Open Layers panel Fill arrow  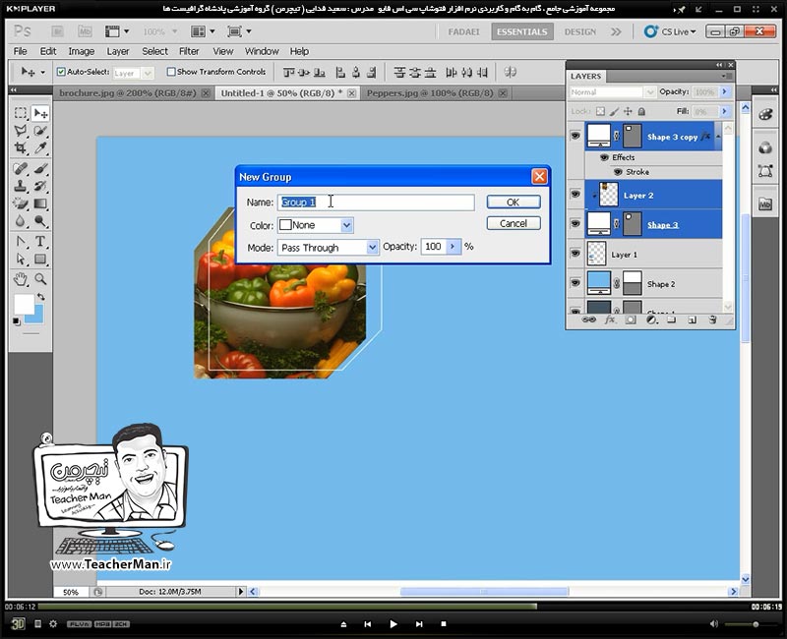724,111
